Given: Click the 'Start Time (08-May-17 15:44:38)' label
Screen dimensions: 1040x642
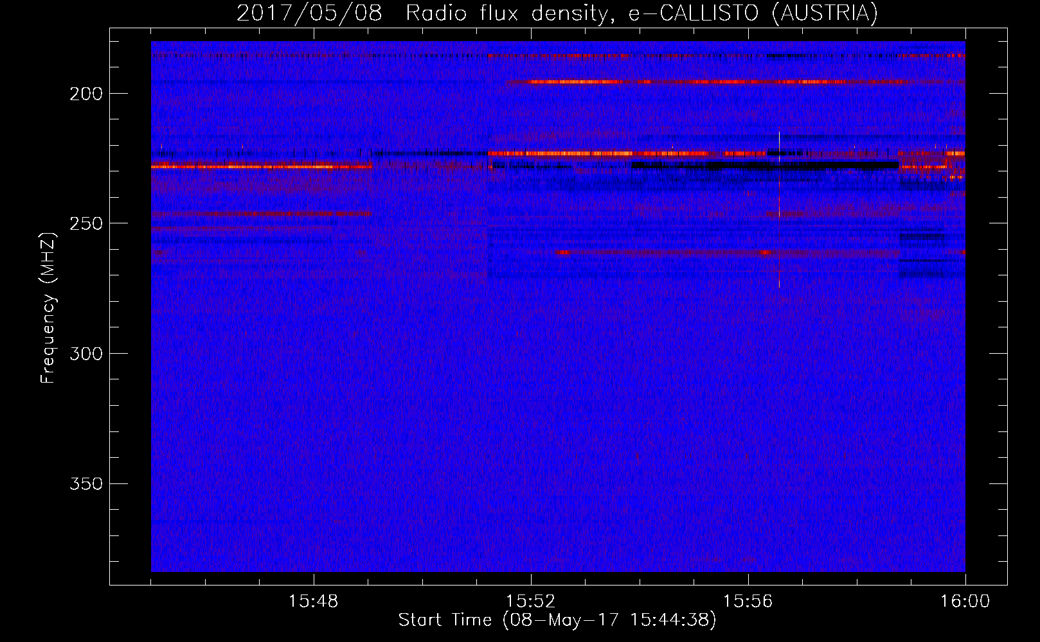Looking at the screenshot, I should coord(557,620).
